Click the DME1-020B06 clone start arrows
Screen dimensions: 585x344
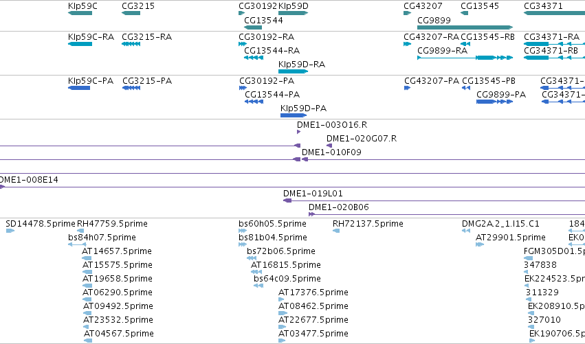coord(311,214)
